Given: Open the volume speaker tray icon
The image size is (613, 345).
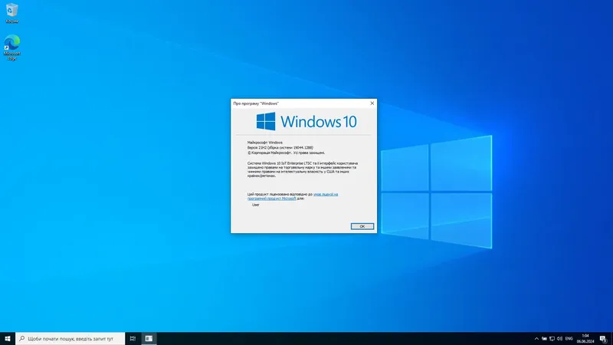Looking at the screenshot, I should [559, 339].
